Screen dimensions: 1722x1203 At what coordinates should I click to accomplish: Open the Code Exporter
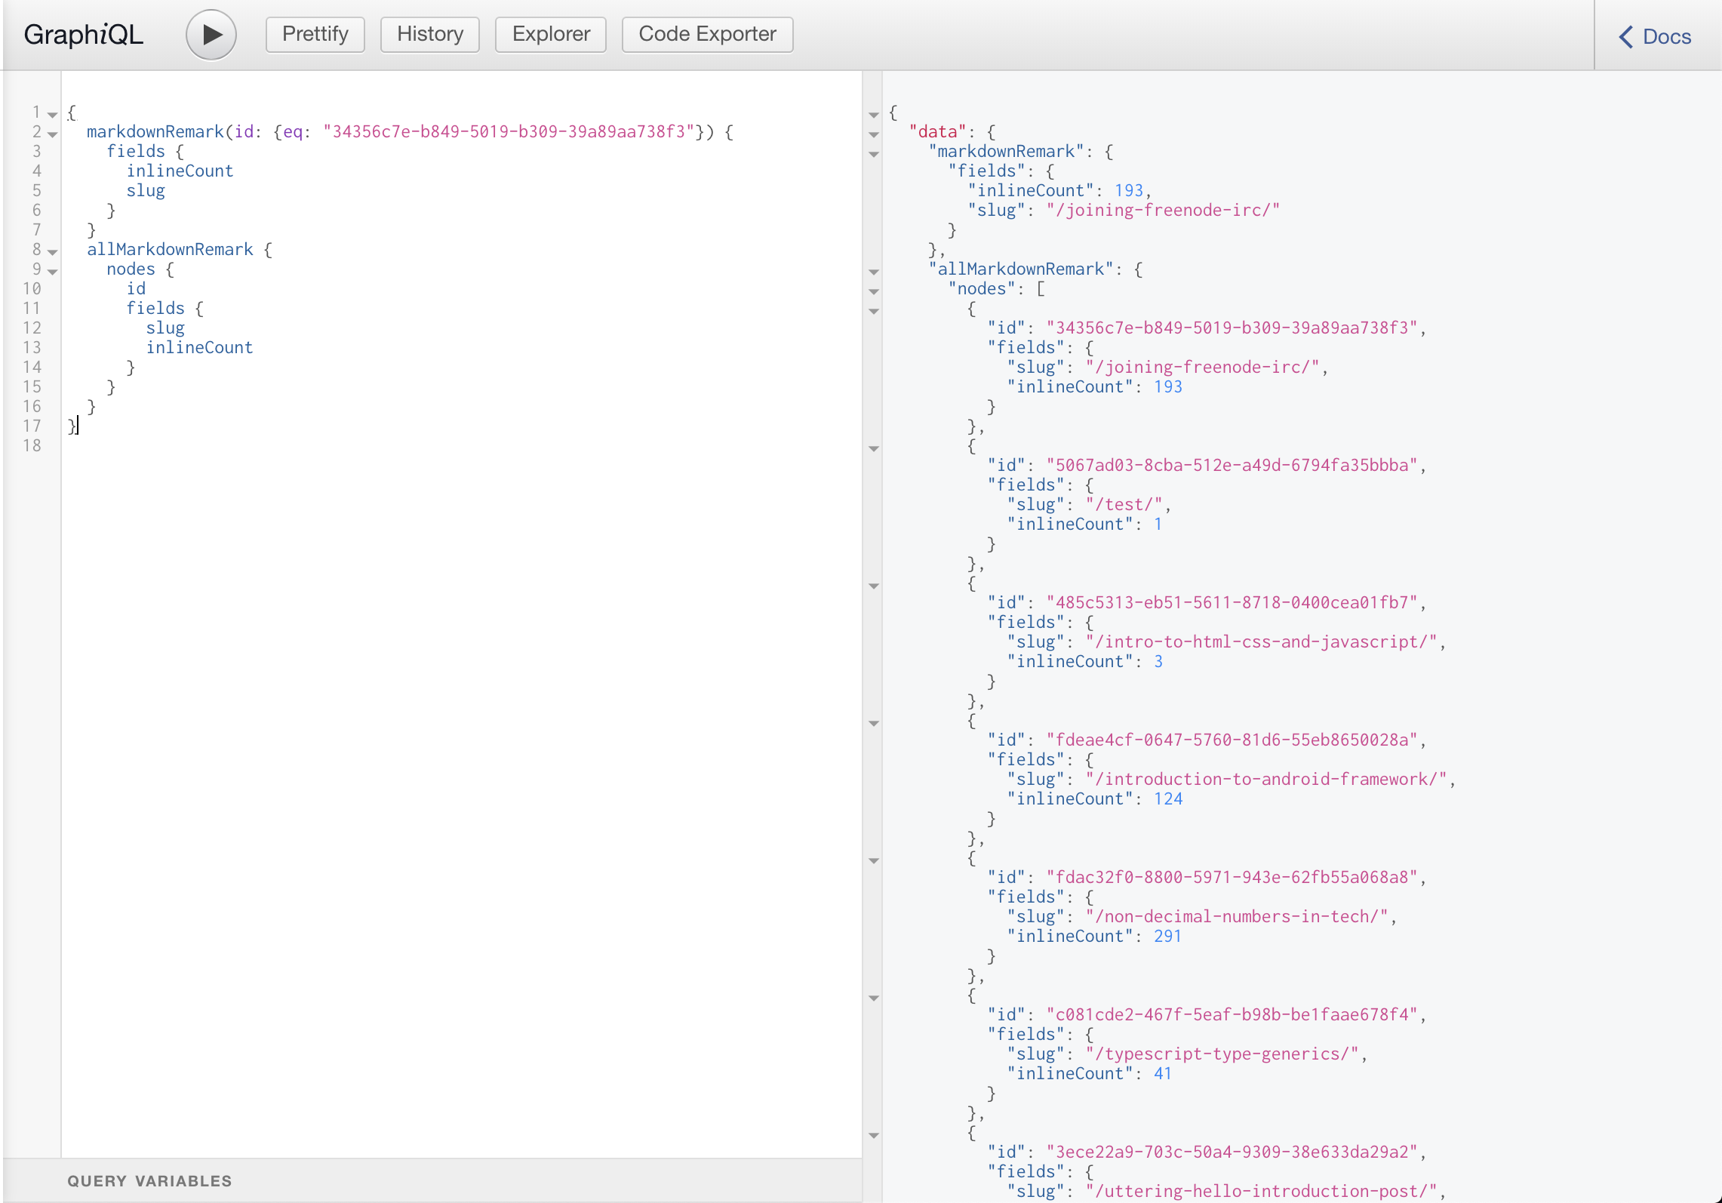pos(706,34)
